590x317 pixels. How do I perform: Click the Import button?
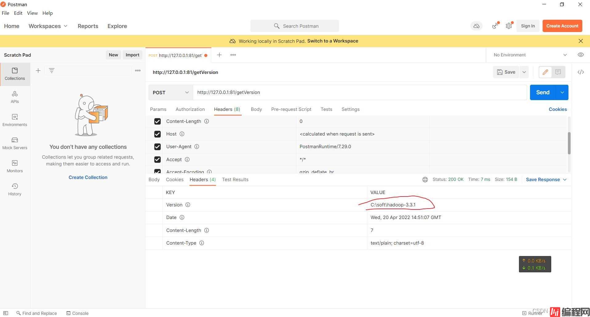(x=132, y=55)
